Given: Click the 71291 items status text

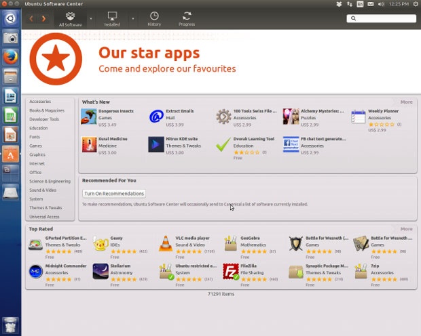Looking at the screenshot, I should 221,294.
